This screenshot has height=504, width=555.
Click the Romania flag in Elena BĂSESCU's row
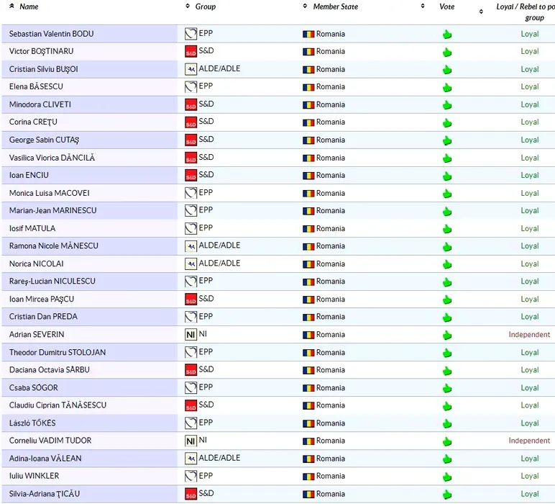pos(308,87)
